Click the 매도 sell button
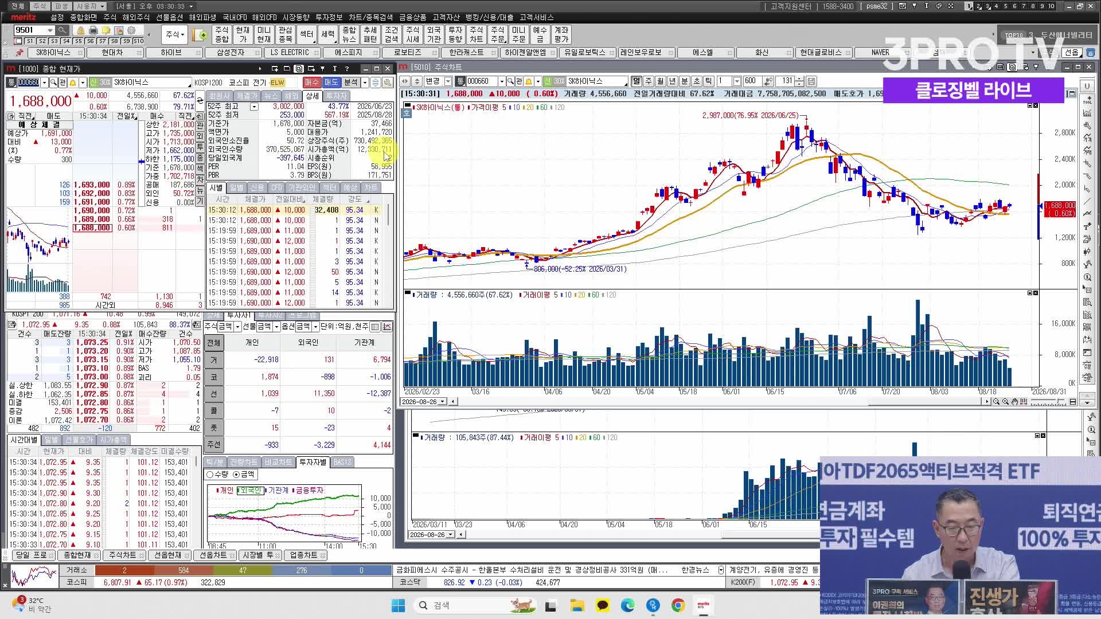This screenshot has width=1101, height=619. click(331, 83)
